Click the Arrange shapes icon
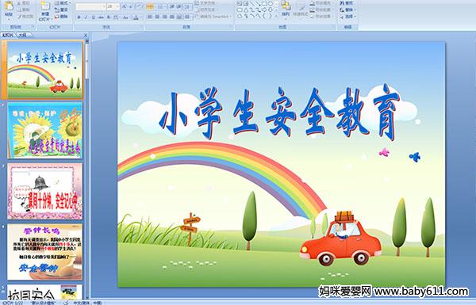This screenshot has width=476, height=305. point(286,8)
